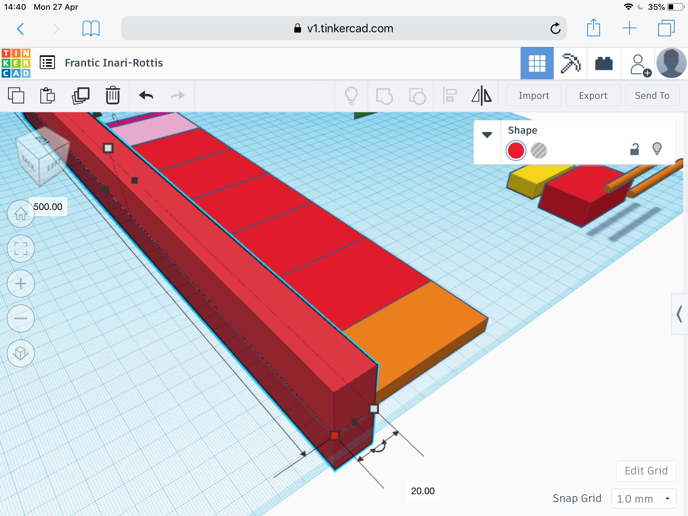
Task: Duplicate the selected shape
Action: click(81, 95)
